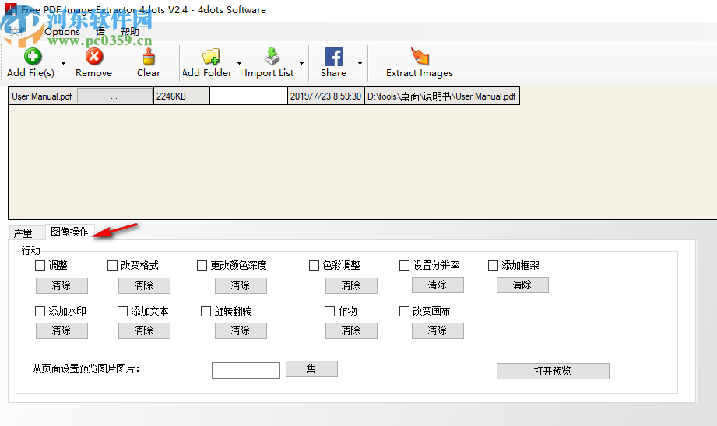The height and width of the screenshot is (426, 717).
Task: Click the 集 set button
Action: click(311, 369)
